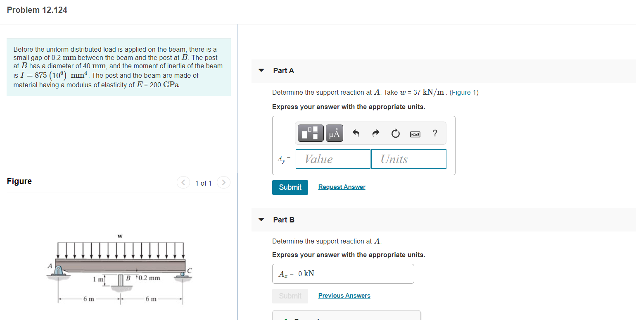Click the Value input field for Ay
Image resolution: width=636 pixels, height=320 pixels.
click(x=333, y=159)
